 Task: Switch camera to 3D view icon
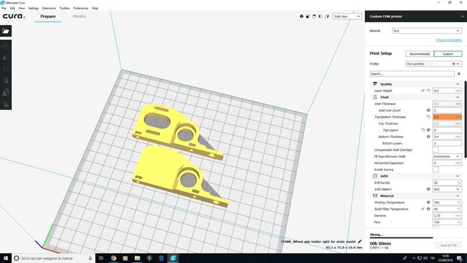coord(301,16)
